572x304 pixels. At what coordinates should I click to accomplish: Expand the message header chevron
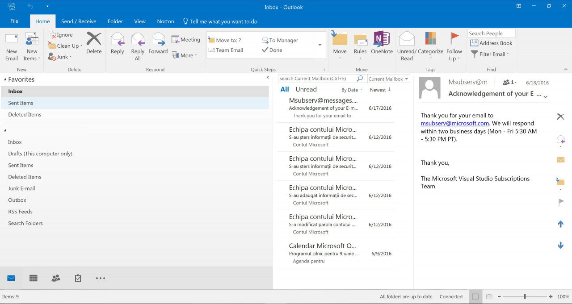pyautogui.click(x=545, y=97)
